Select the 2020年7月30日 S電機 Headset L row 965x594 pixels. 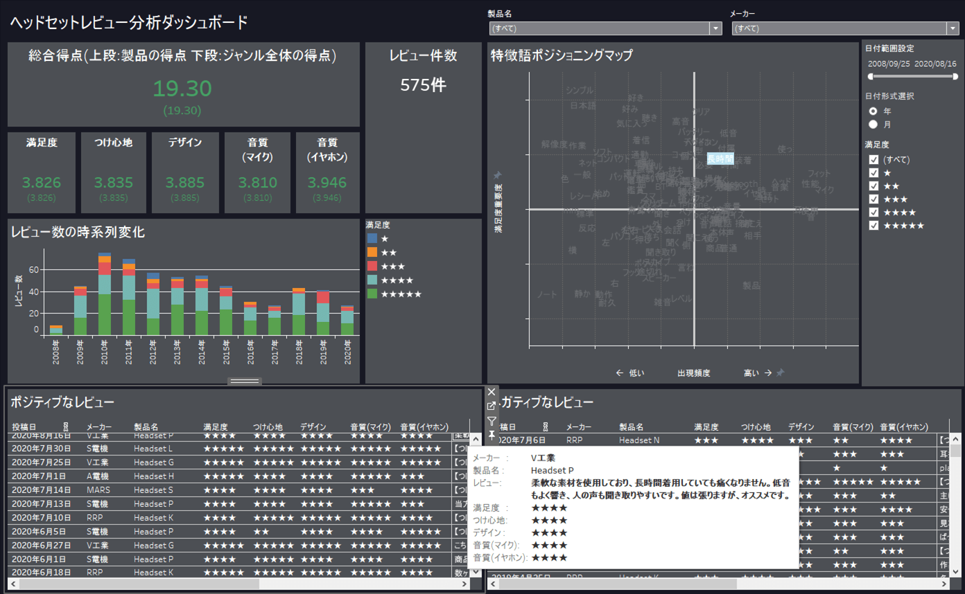(x=239, y=449)
